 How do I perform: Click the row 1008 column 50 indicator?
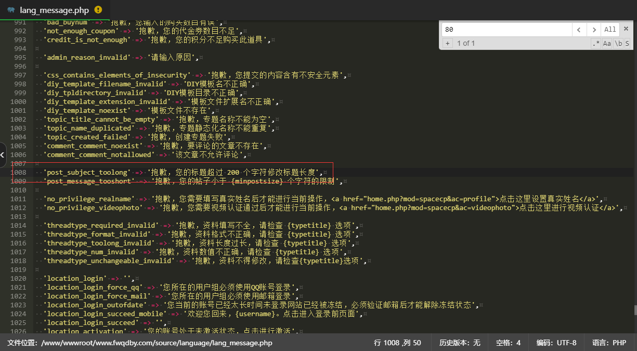[x=397, y=343]
